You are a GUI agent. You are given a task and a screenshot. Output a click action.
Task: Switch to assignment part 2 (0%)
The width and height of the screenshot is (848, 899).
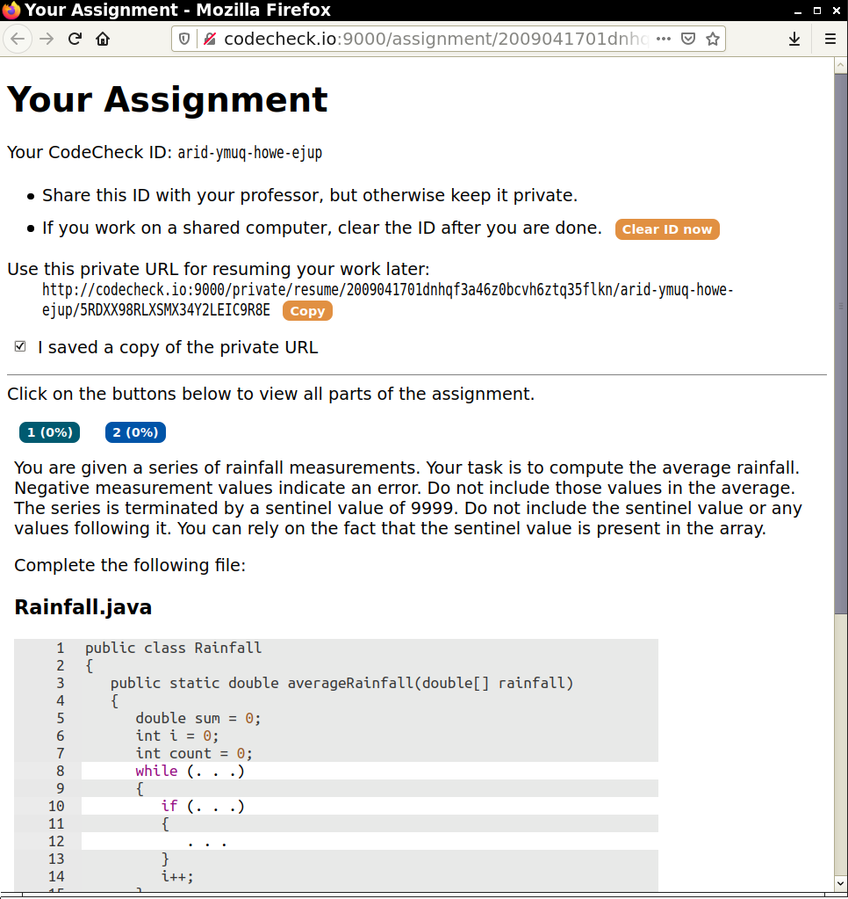[135, 432]
